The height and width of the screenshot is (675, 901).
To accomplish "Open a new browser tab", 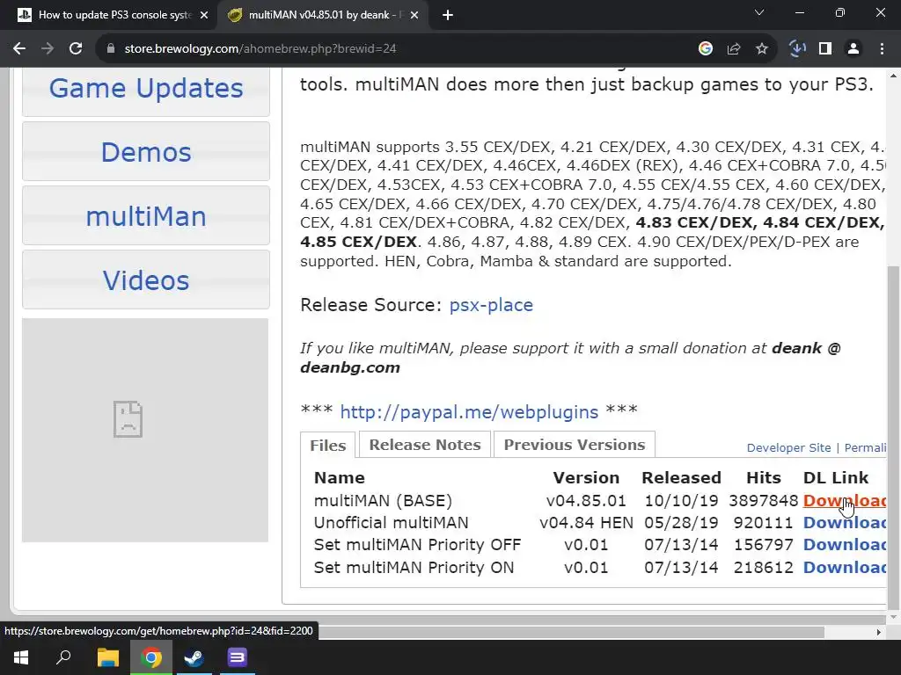I will coord(448,15).
